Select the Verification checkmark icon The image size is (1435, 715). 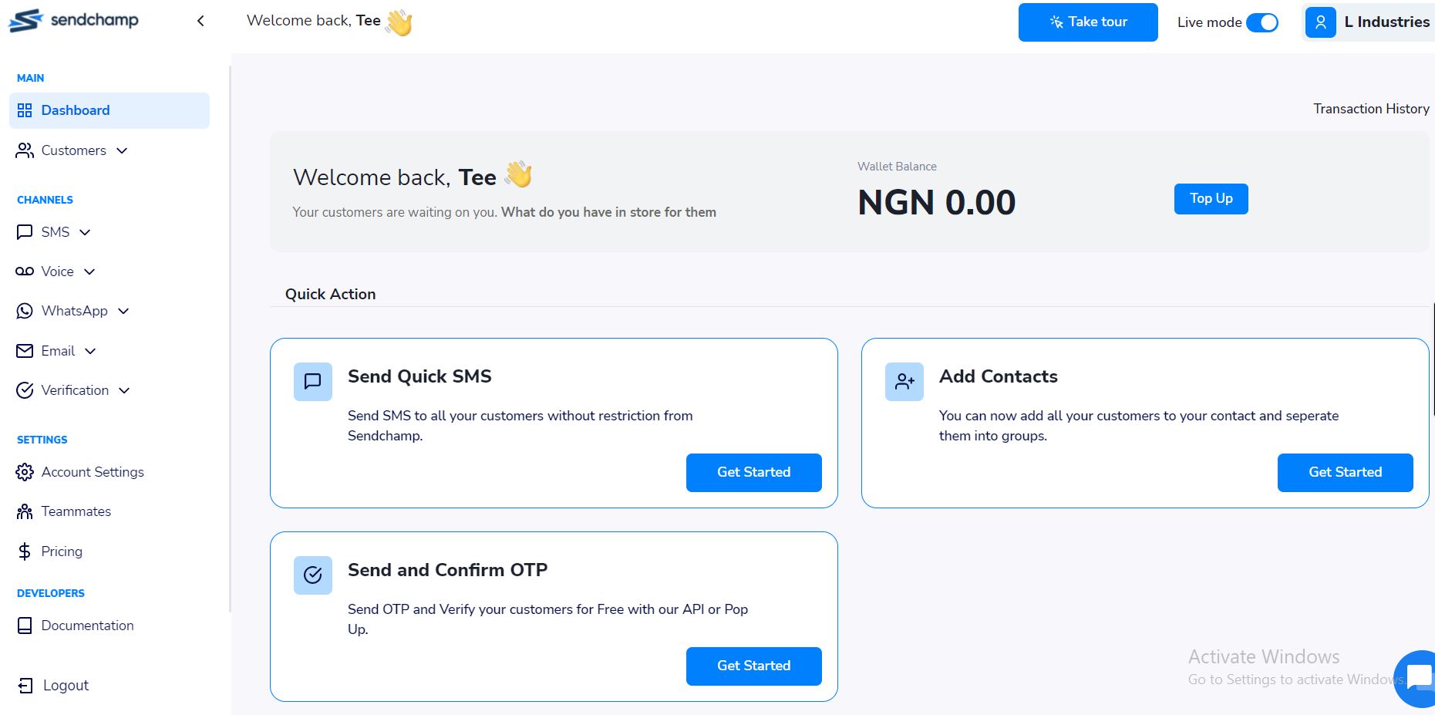[24, 390]
